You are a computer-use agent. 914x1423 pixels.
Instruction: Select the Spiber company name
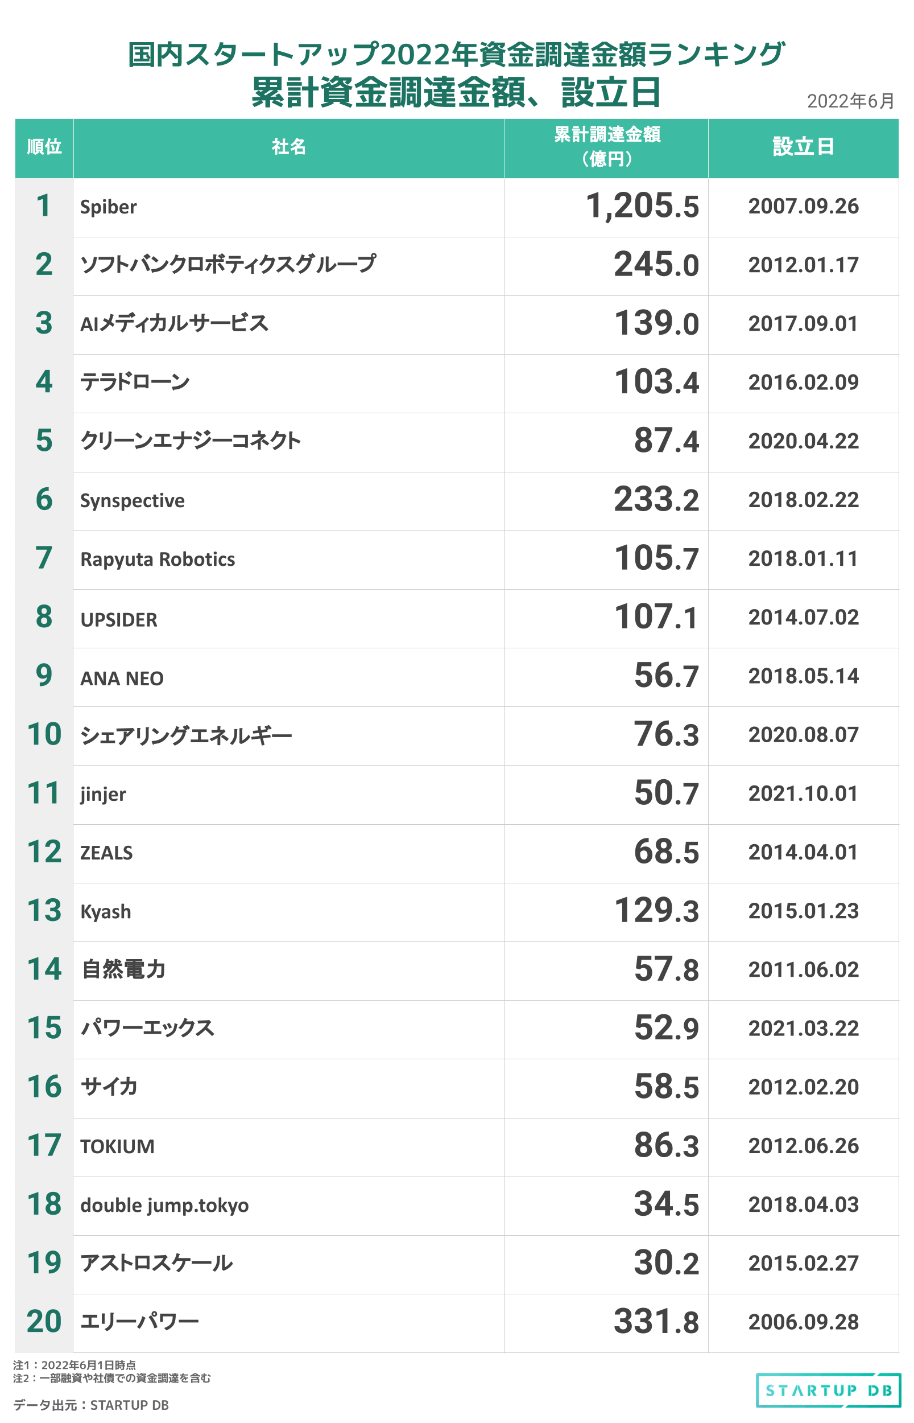108,207
